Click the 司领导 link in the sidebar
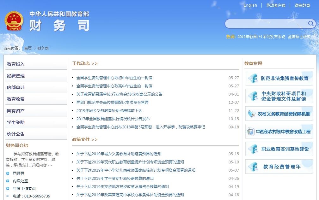 click(19, 173)
